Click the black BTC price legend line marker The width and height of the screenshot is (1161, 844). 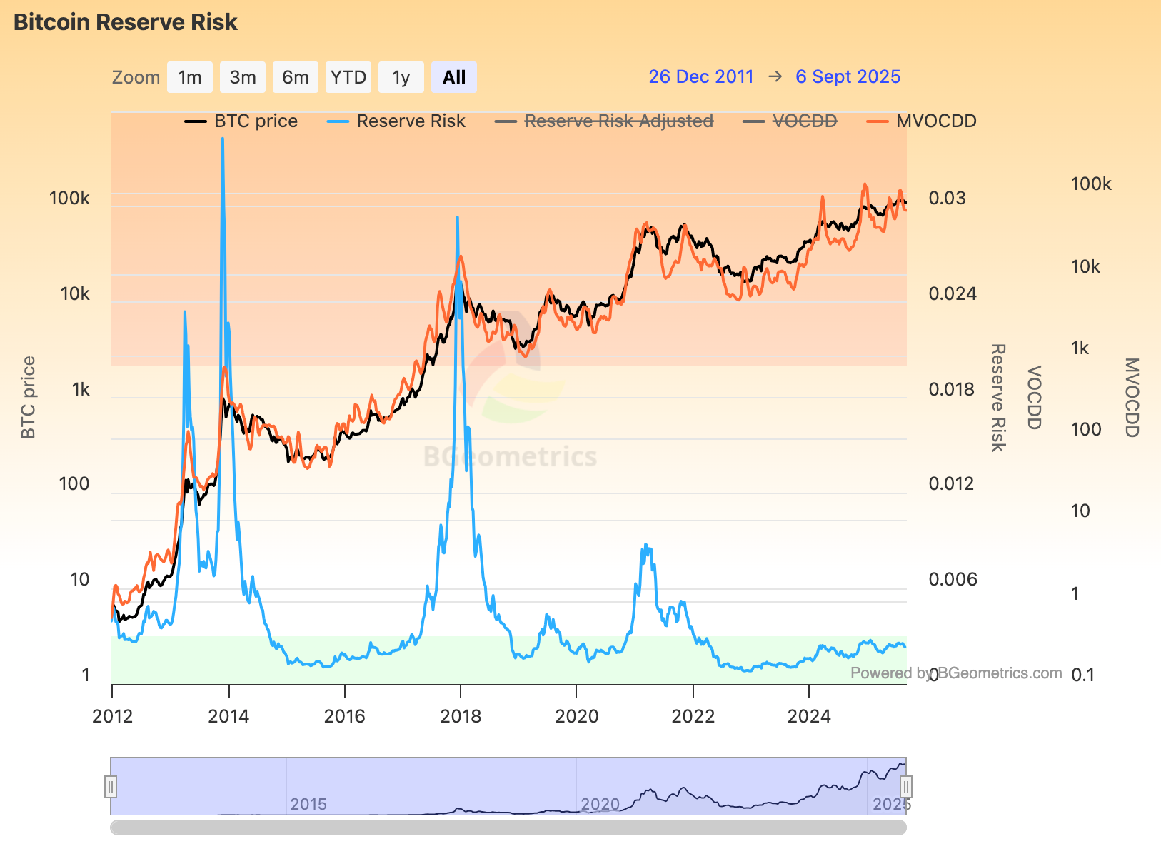pos(196,122)
